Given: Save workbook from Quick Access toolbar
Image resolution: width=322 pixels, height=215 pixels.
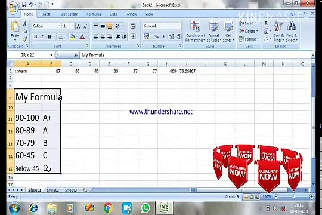Looking at the screenshot, I should pyautogui.click(x=24, y=4).
